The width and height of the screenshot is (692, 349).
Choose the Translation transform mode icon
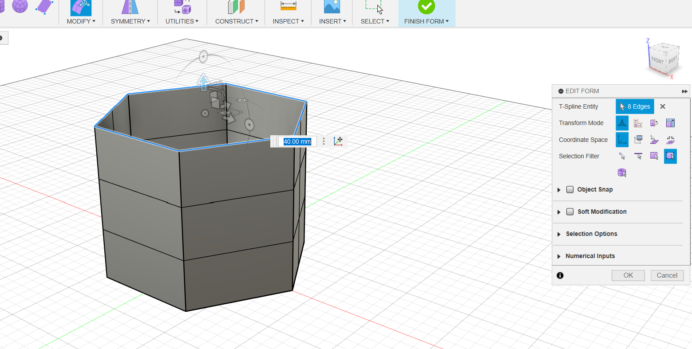(638, 123)
